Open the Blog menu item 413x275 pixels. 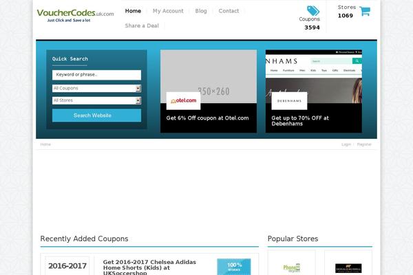coord(201,11)
